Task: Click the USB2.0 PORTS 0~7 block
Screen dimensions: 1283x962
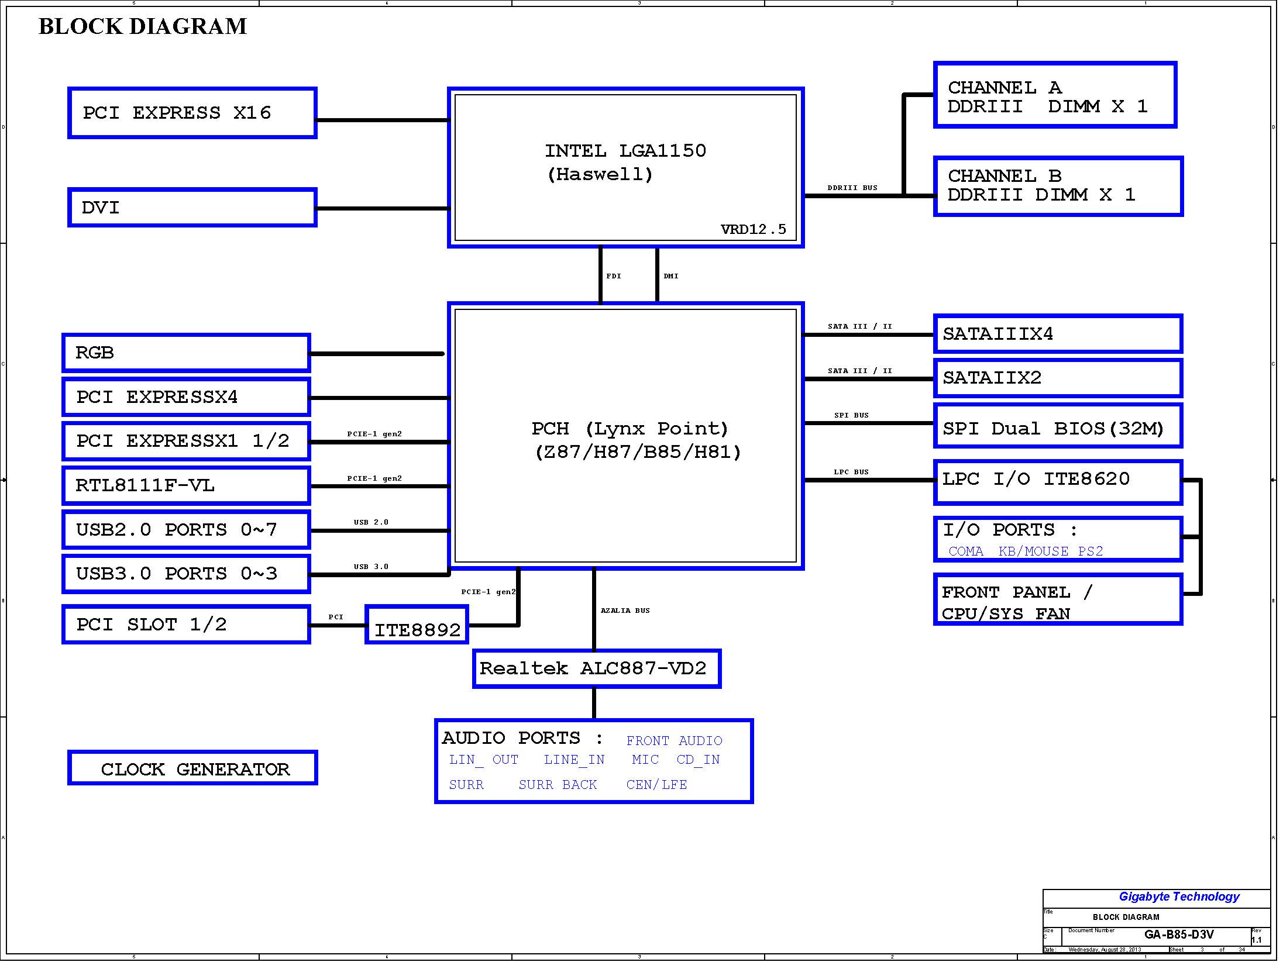Action: tap(186, 530)
